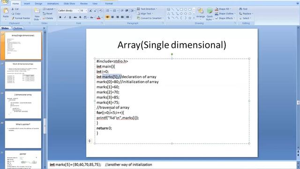Center the paragraph text
This screenshot has width=300, height=169.
coord(112,17)
